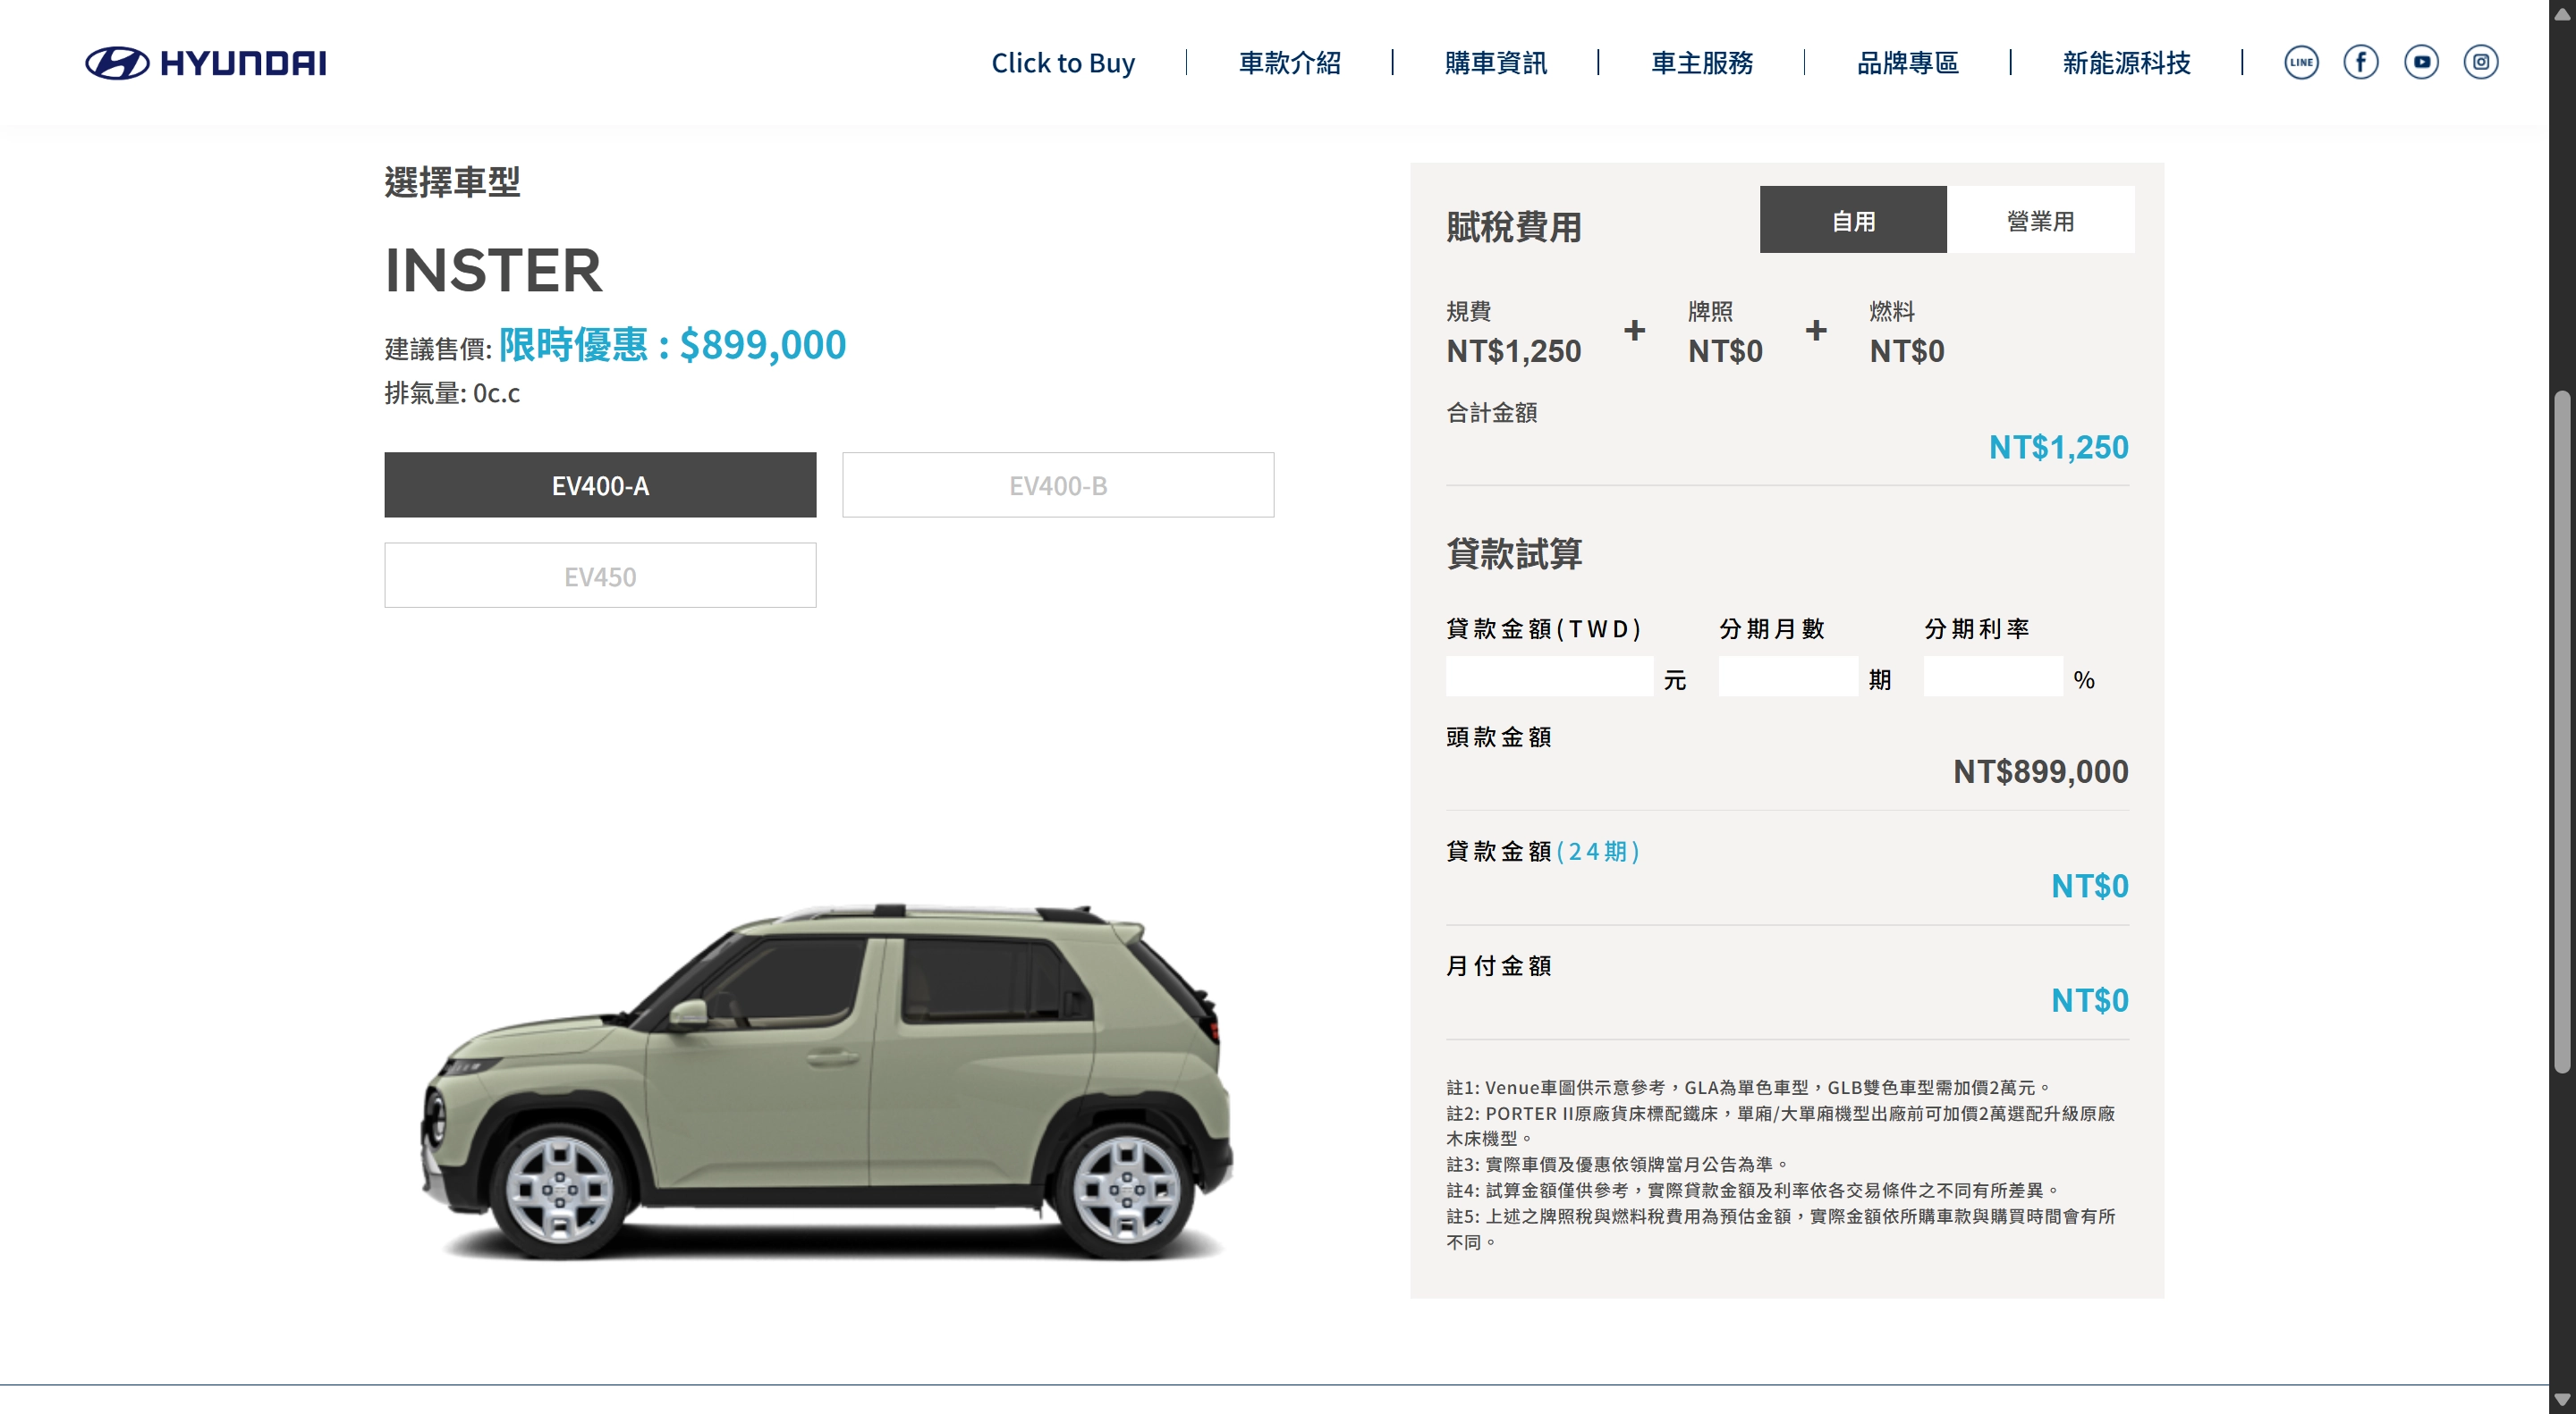
Task: Click the 限時優惠：$899,000 price text
Action: click(x=673, y=345)
